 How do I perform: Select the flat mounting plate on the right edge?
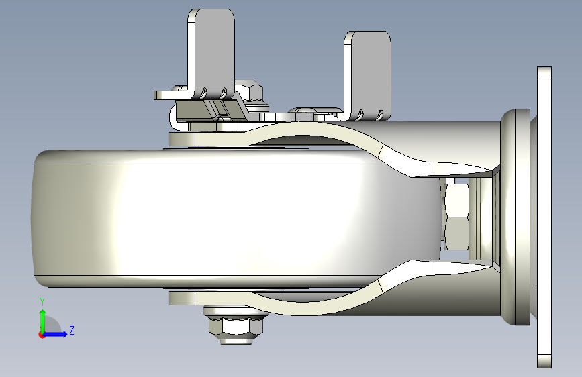click(x=544, y=217)
